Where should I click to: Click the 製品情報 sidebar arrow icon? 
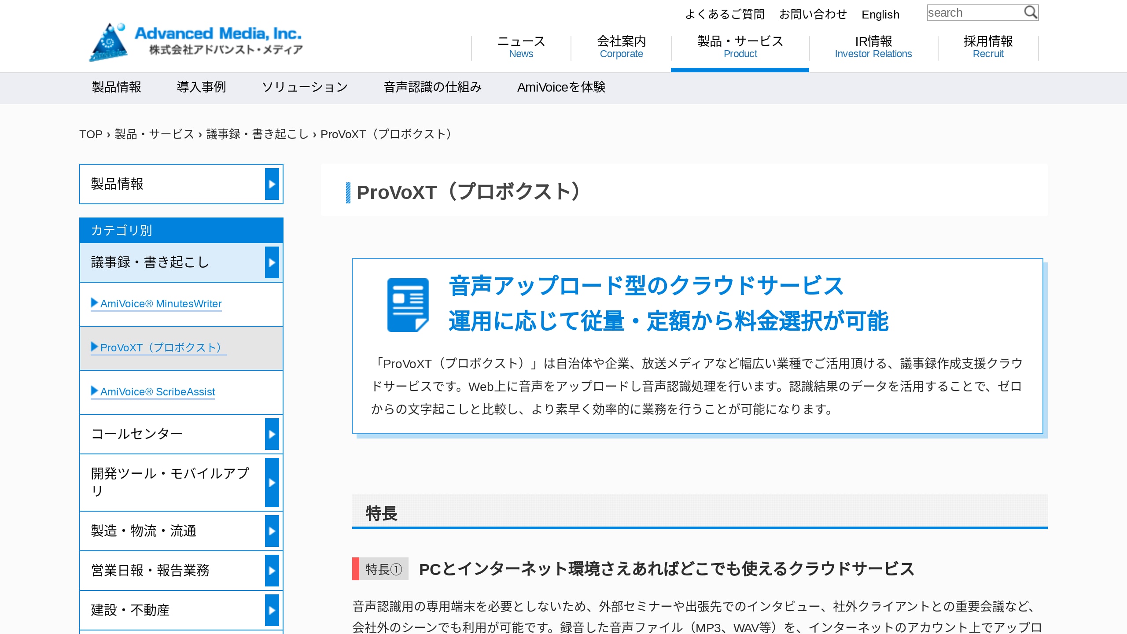point(272,184)
